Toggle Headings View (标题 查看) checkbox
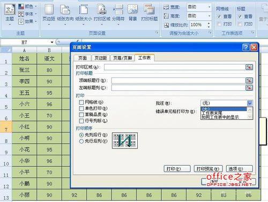 pyautogui.click(x=240, y=17)
